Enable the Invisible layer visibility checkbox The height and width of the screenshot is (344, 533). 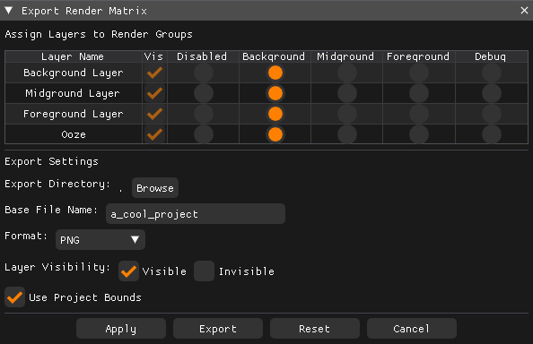204,271
